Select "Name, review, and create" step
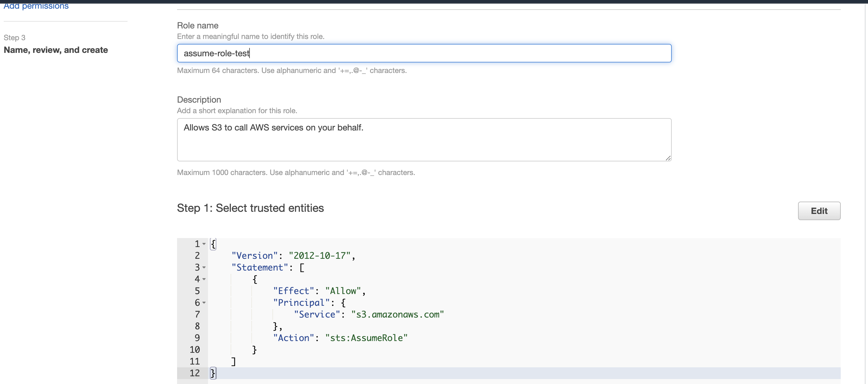 point(56,50)
